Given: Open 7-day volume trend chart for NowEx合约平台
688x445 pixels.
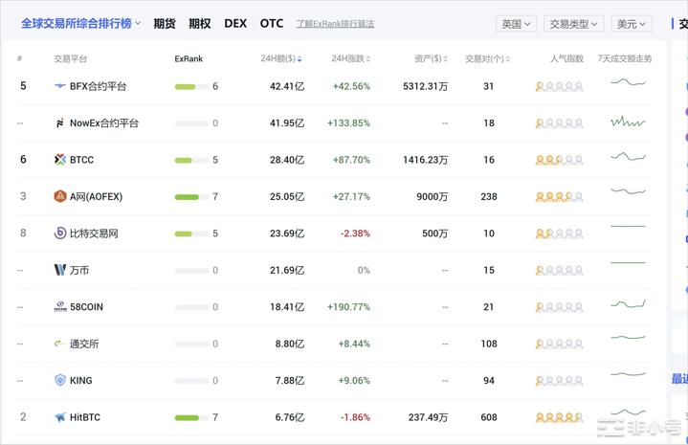Looking at the screenshot, I should (x=628, y=122).
